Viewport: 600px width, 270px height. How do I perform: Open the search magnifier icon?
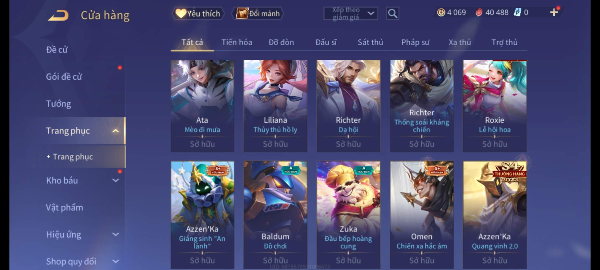tap(392, 13)
